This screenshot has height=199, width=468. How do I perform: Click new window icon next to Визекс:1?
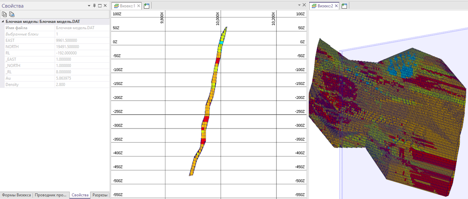147,6
